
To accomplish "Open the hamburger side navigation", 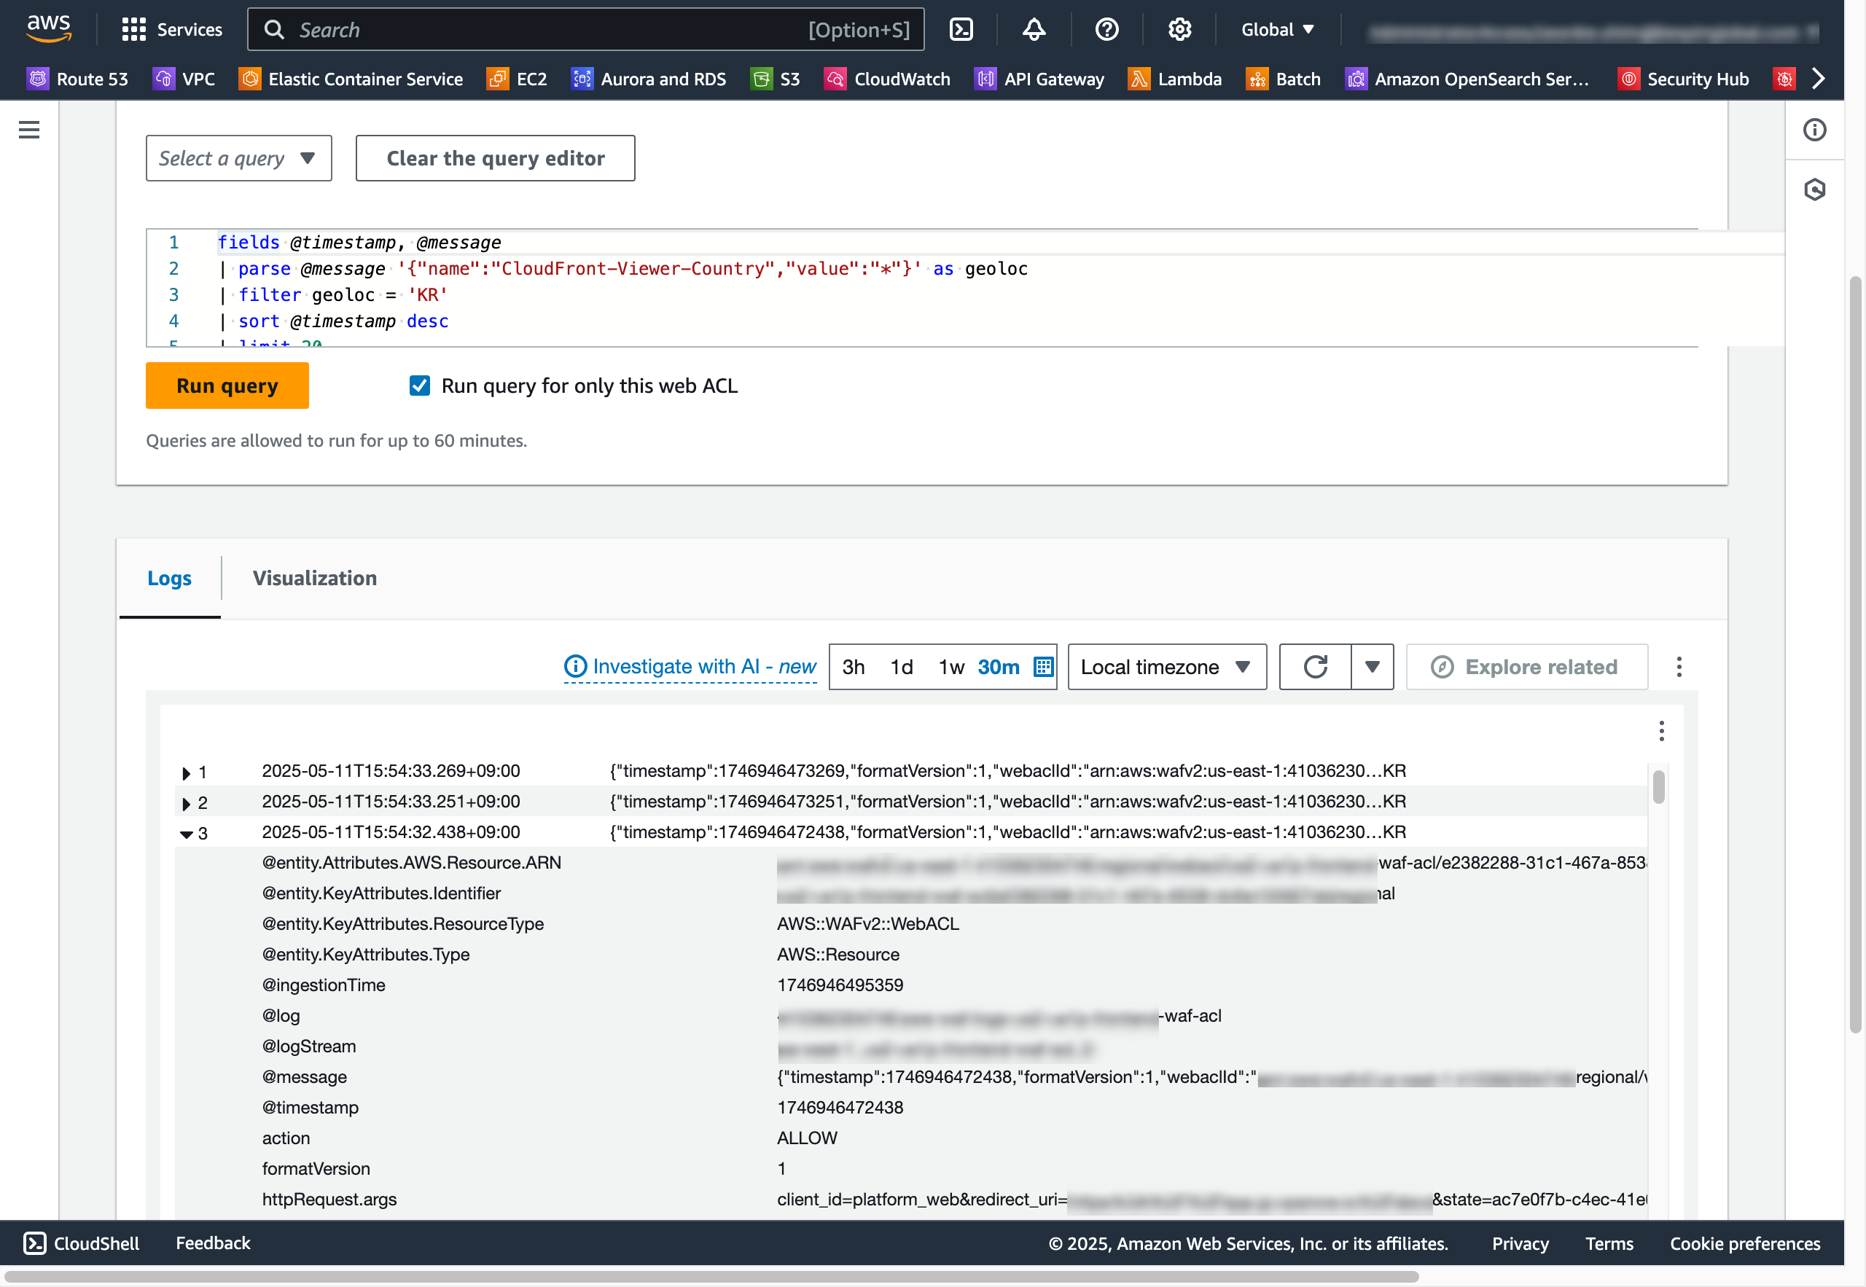I will pos(29,130).
